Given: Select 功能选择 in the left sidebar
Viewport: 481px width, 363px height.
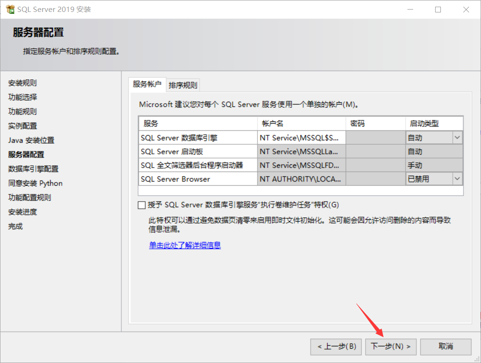Looking at the screenshot, I should (x=23, y=97).
